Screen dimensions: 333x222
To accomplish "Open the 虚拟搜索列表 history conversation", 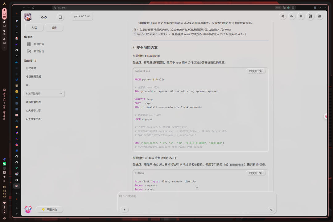I will [x=33, y=102].
